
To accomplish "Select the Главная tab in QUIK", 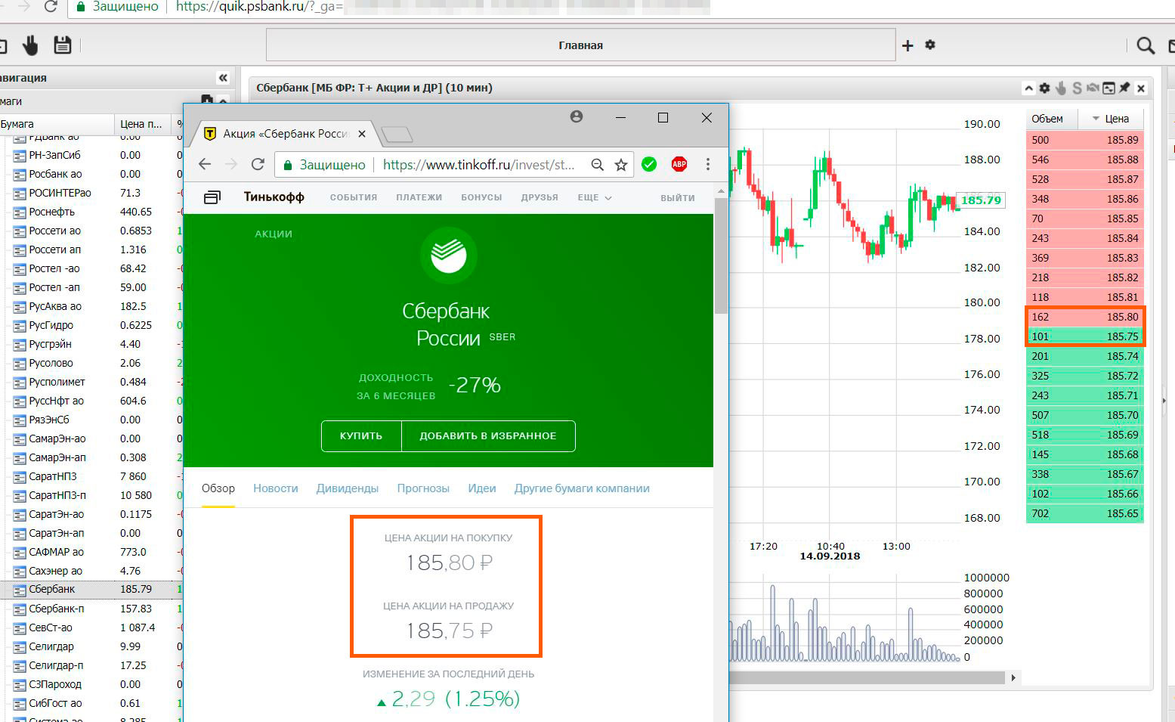I will [580, 45].
